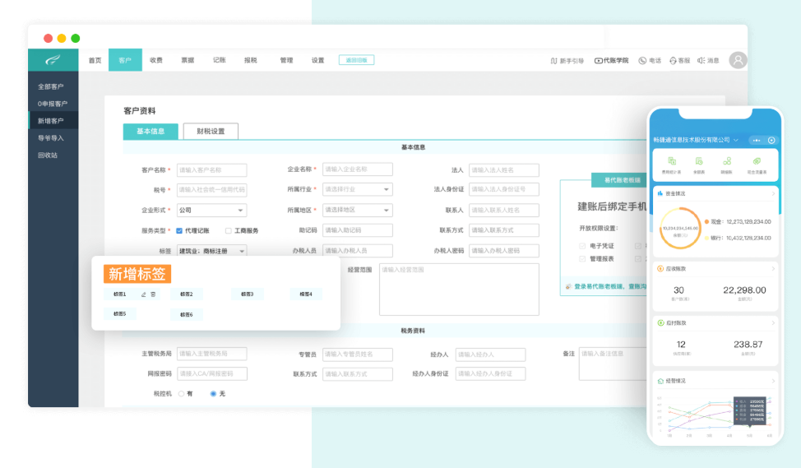The width and height of the screenshot is (801, 468).
Task: Click the 客户名称 input field
Action: click(211, 170)
